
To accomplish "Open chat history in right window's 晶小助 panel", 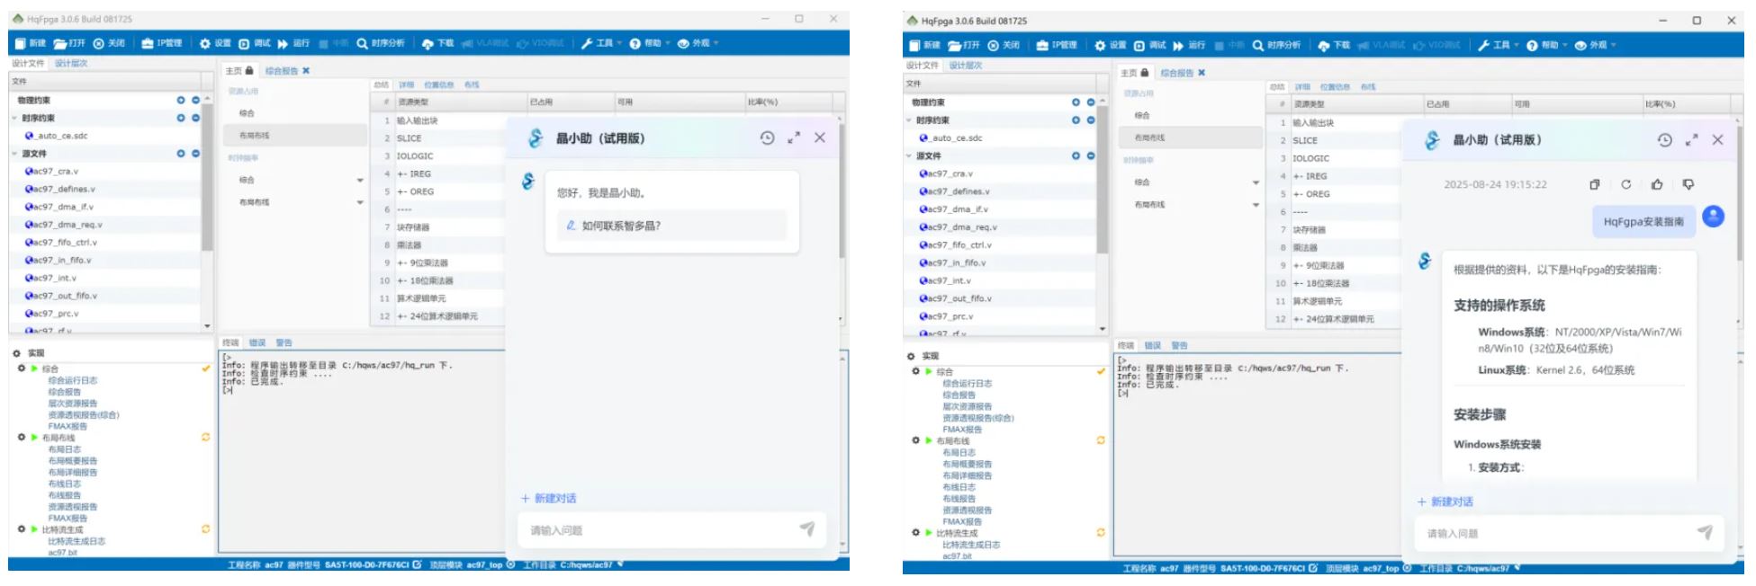I will point(1664,140).
